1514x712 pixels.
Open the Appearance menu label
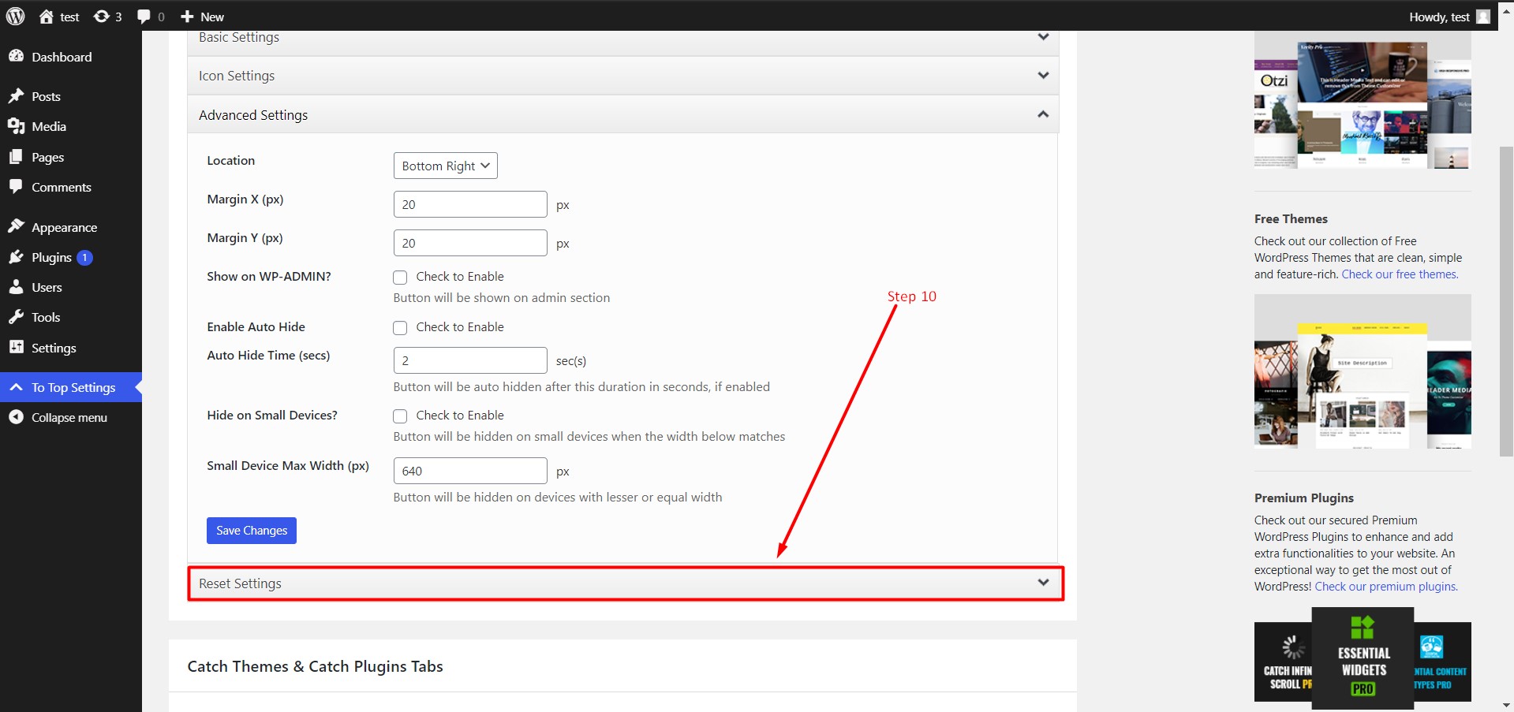[65, 227]
